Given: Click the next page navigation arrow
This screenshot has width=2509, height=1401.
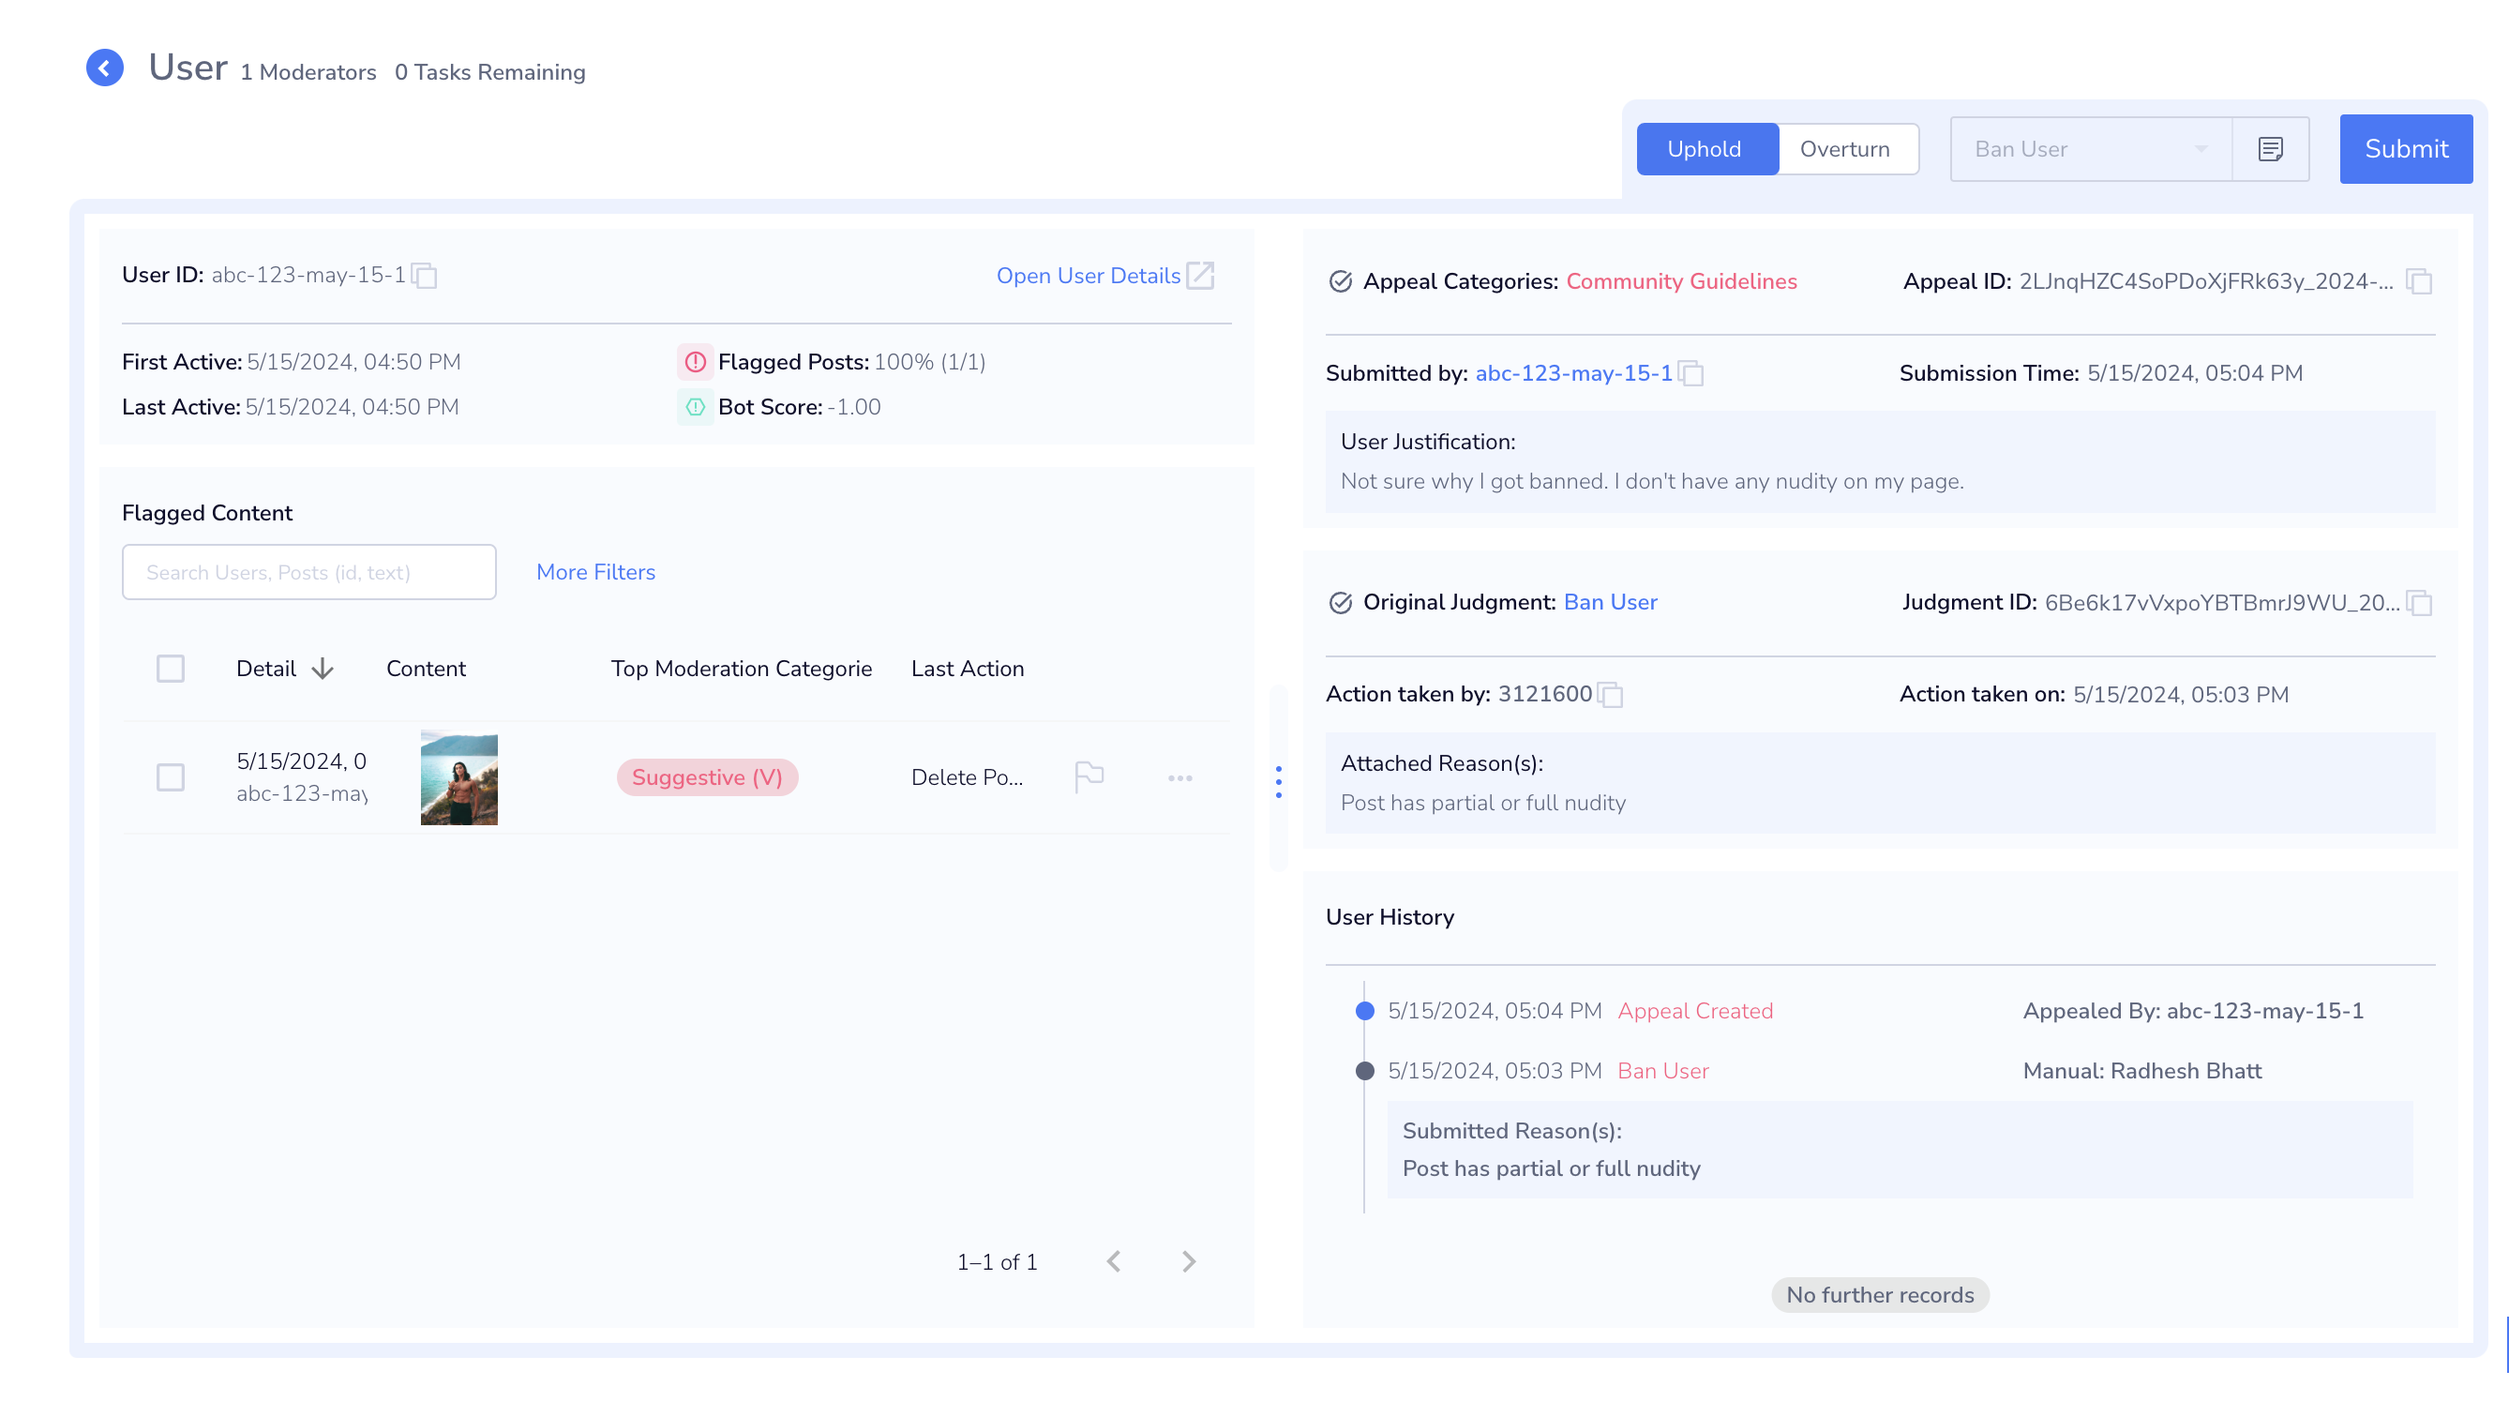Looking at the screenshot, I should tap(1189, 1261).
